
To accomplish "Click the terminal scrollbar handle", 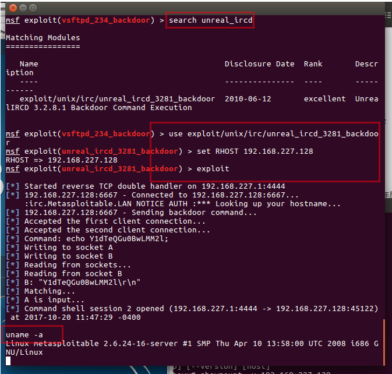I will tap(384, 342).
